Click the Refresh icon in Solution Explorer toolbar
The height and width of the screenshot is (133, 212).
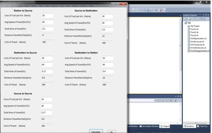pos(193,19)
